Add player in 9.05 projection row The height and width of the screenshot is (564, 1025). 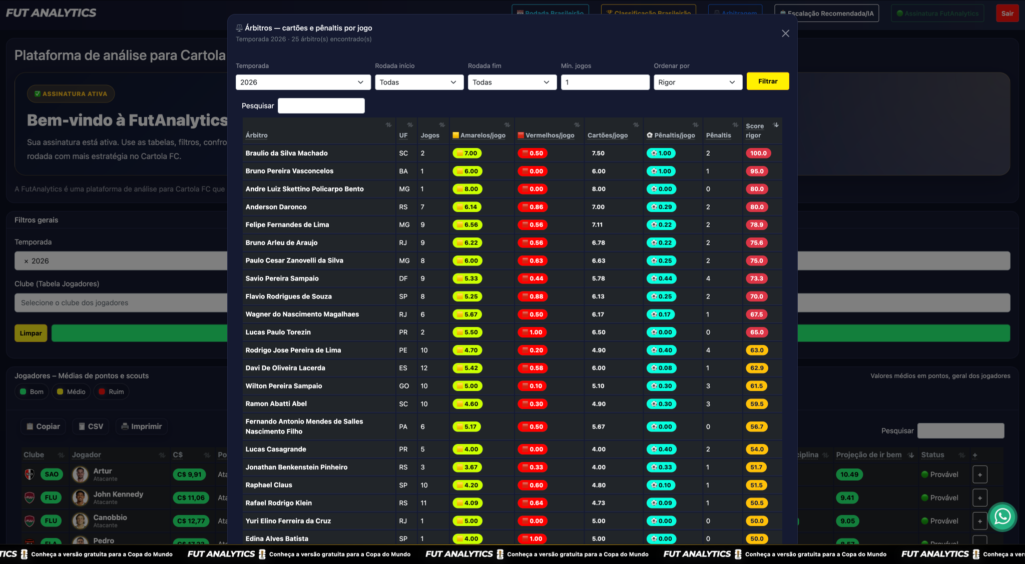[x=980, y=521]
